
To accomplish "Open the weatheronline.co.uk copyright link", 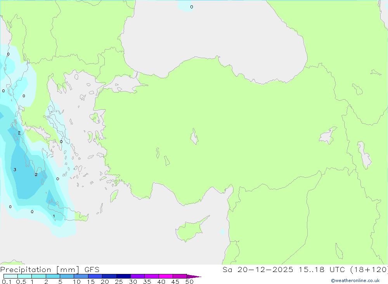I will click(355, 281).
